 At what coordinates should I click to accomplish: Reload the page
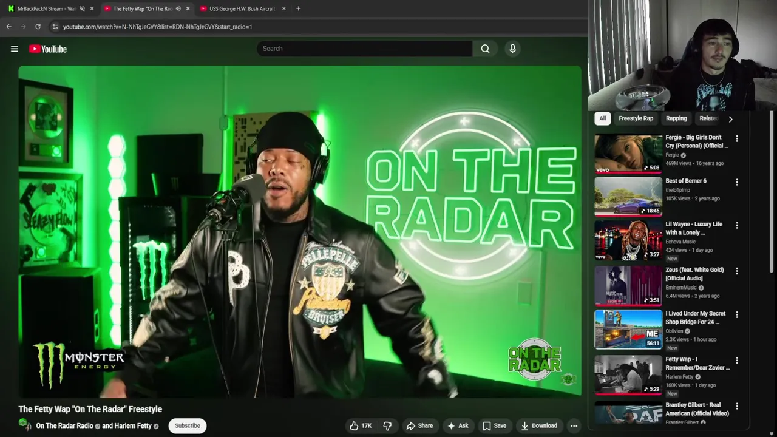pyautogui.click(x=38, y=27)
